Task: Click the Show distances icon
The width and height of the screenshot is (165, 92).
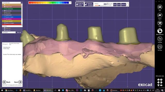Action: click(x=160, y=31)
